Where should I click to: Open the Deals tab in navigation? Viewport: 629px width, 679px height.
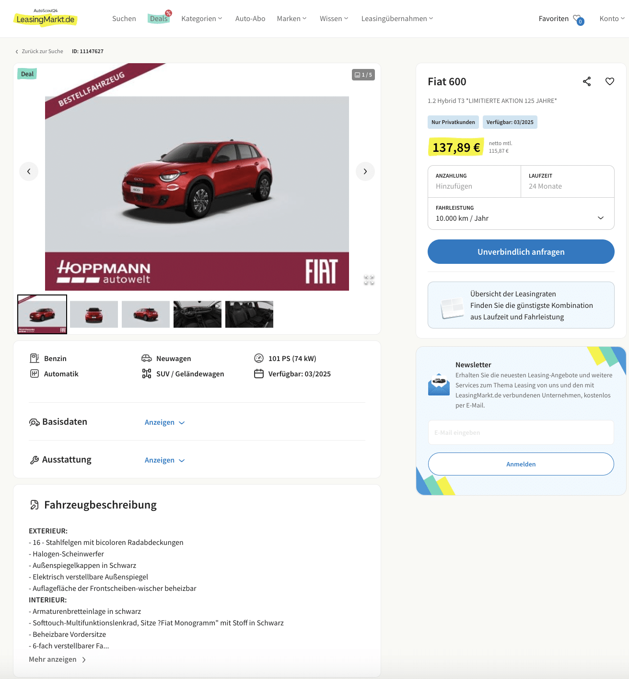point(159,19)
